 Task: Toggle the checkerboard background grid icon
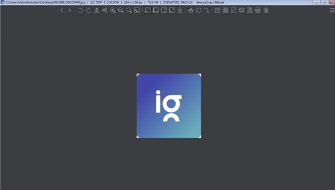tap(226, 10)
